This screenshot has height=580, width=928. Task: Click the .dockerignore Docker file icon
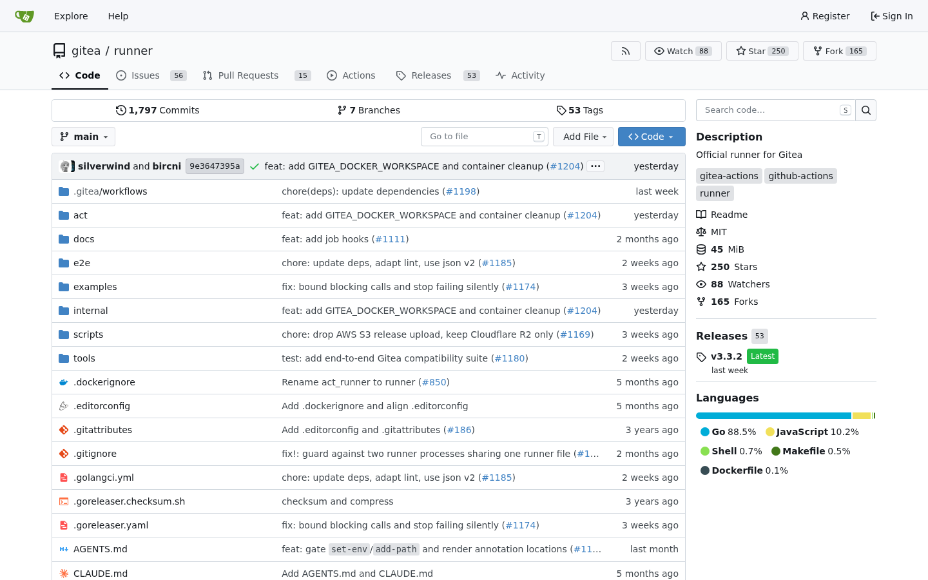tap(64, 382)
